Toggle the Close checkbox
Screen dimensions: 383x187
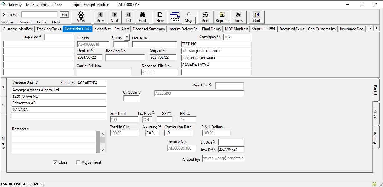tap(55, 162)
